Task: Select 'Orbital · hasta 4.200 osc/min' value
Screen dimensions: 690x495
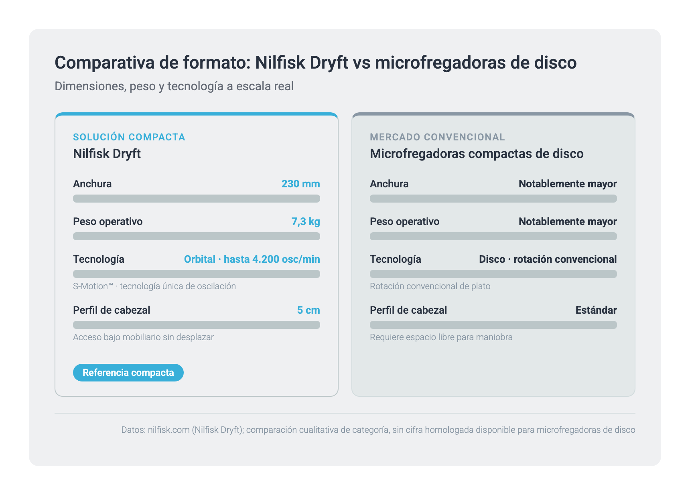Action: tap(252, 259)
